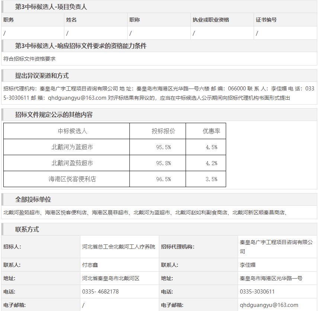Image resolution: width=318 pixels, height=311 pixels.
Task: Click the 提出异议渠道和方式 section header
Action: point(42,76)
